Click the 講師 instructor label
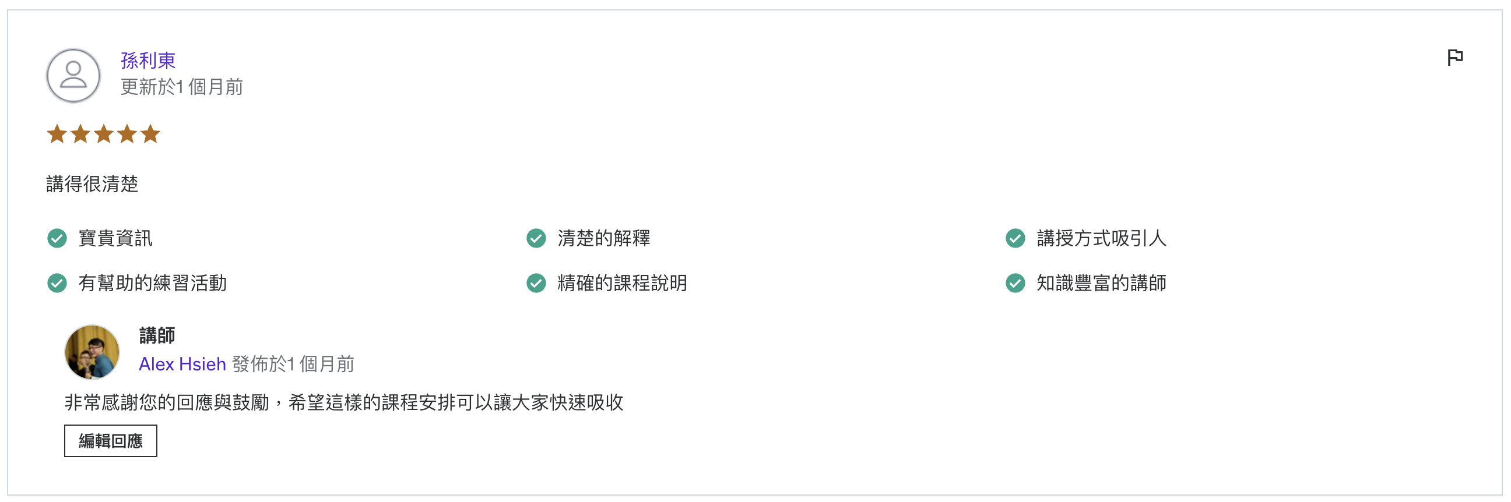Viewport: 1511px width, 502px height. click(158, 335)
